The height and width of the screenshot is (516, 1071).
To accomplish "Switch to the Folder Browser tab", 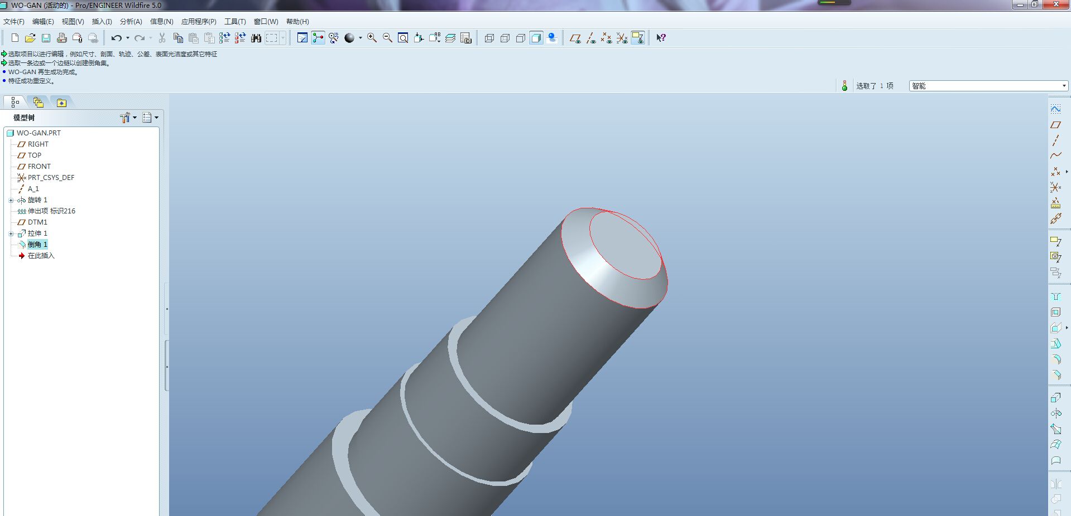I will 38,102.
